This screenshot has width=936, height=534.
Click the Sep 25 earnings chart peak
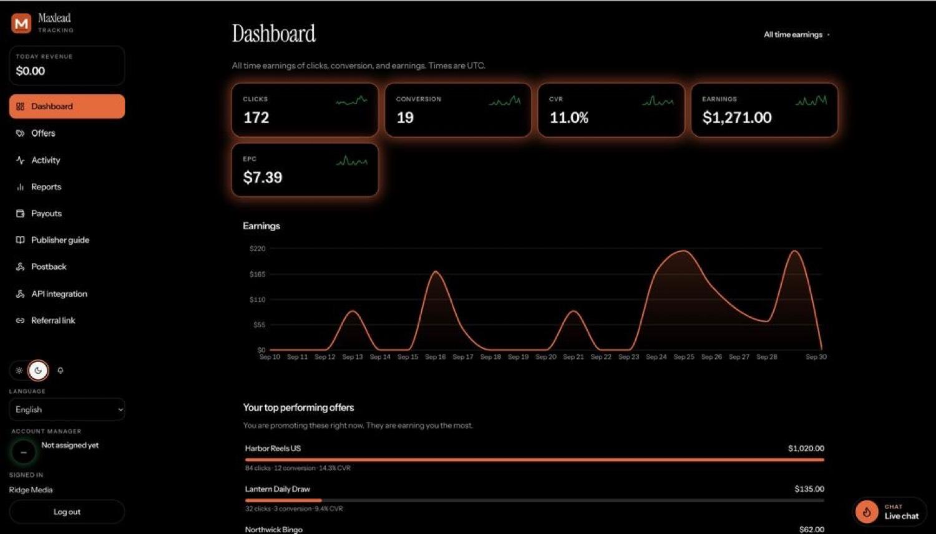click(684, 251)
